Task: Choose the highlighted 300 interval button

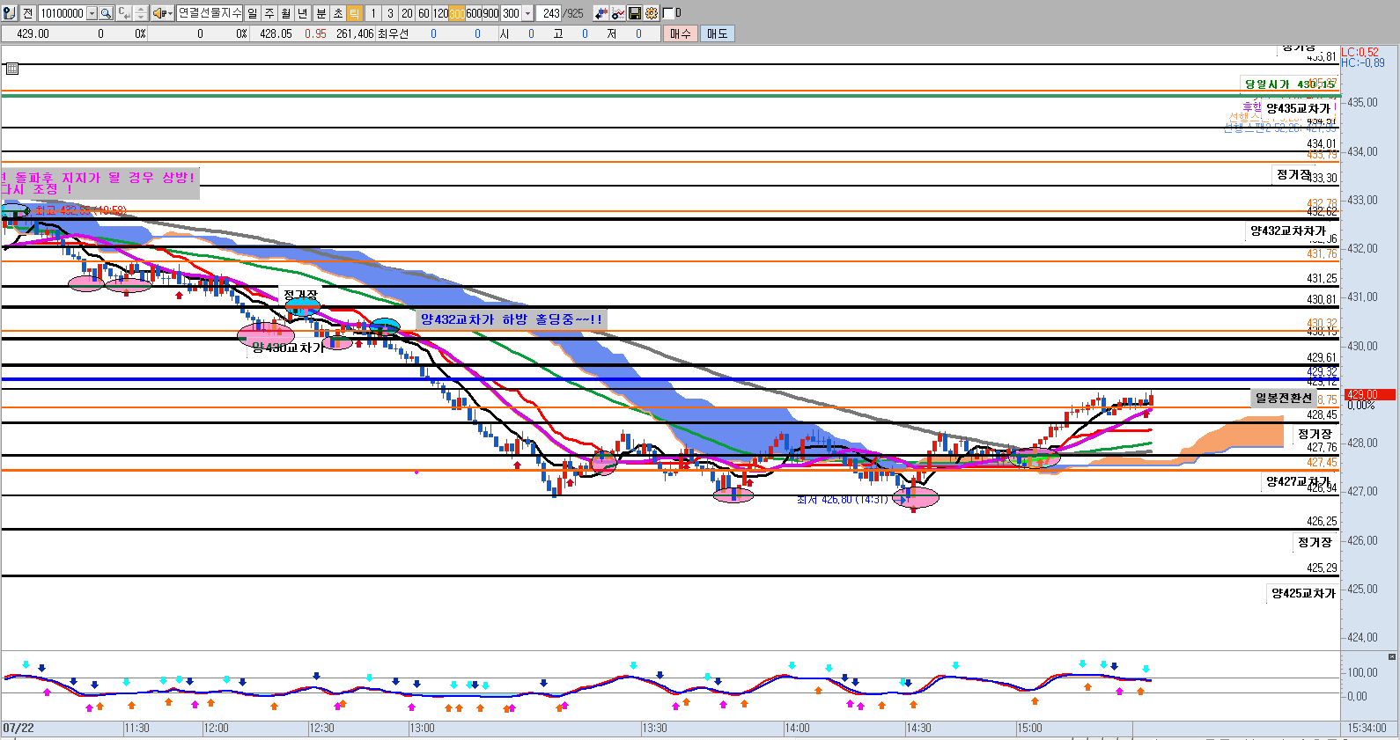Action: (x=457, y=13)
